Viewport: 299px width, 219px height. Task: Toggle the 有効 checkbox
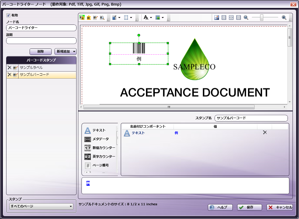pos(9,15)
